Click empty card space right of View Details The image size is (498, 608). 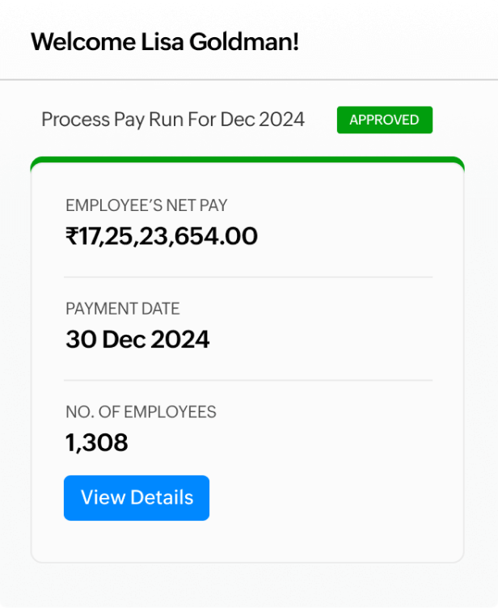pos(331,497)
